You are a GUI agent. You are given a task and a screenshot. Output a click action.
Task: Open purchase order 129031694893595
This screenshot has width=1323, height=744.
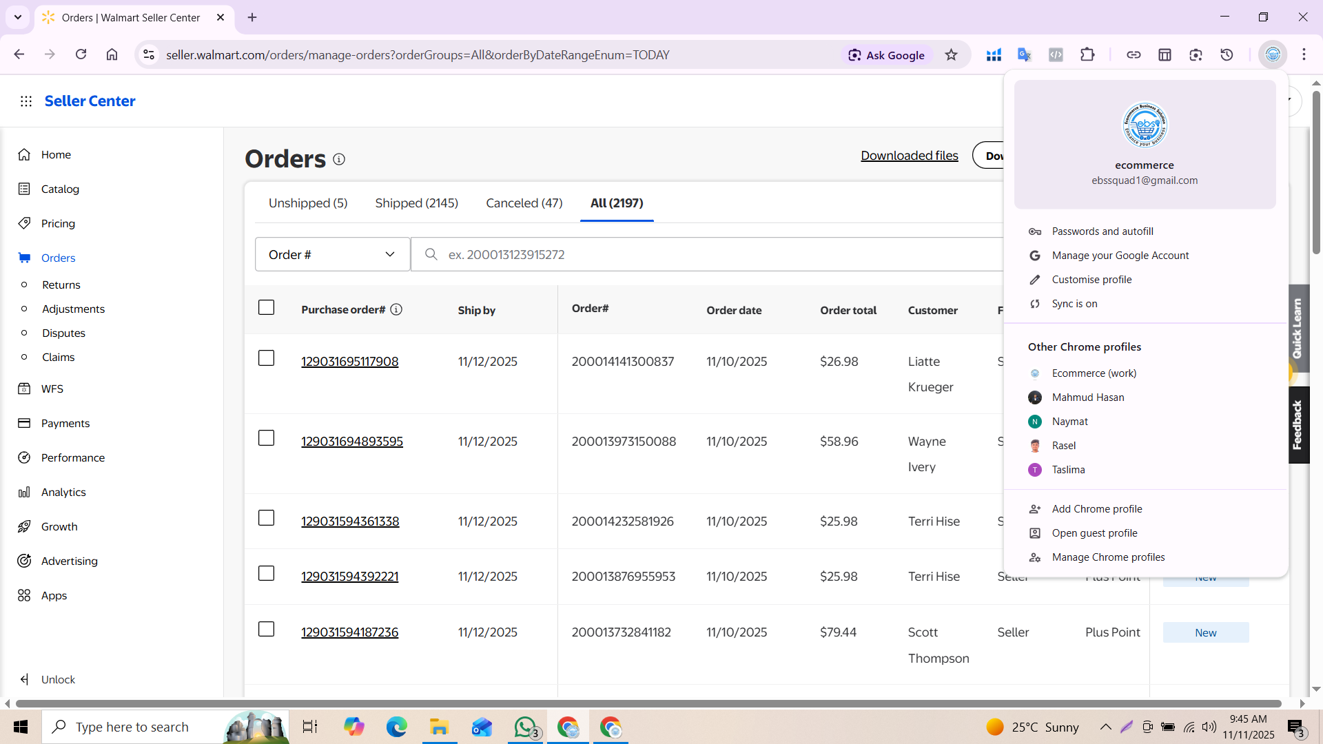pos(352,442)
